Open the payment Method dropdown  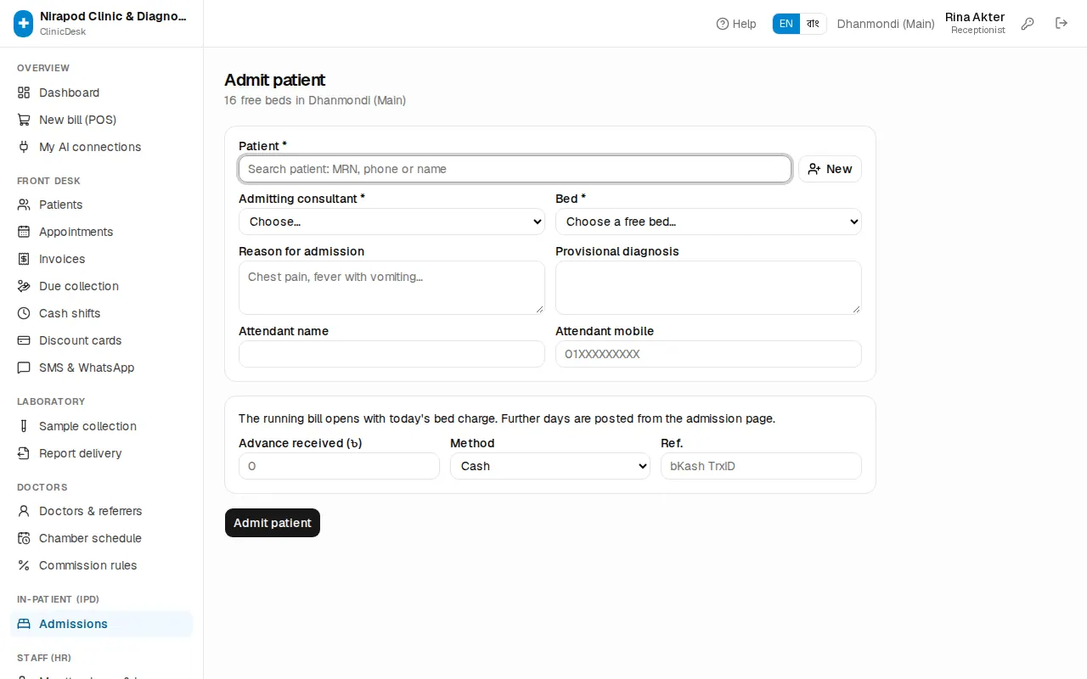point(550,466)
